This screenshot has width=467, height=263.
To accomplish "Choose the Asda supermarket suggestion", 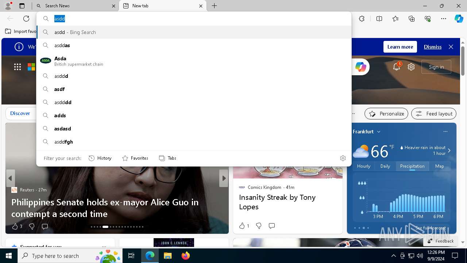I will tap(194, 61).
